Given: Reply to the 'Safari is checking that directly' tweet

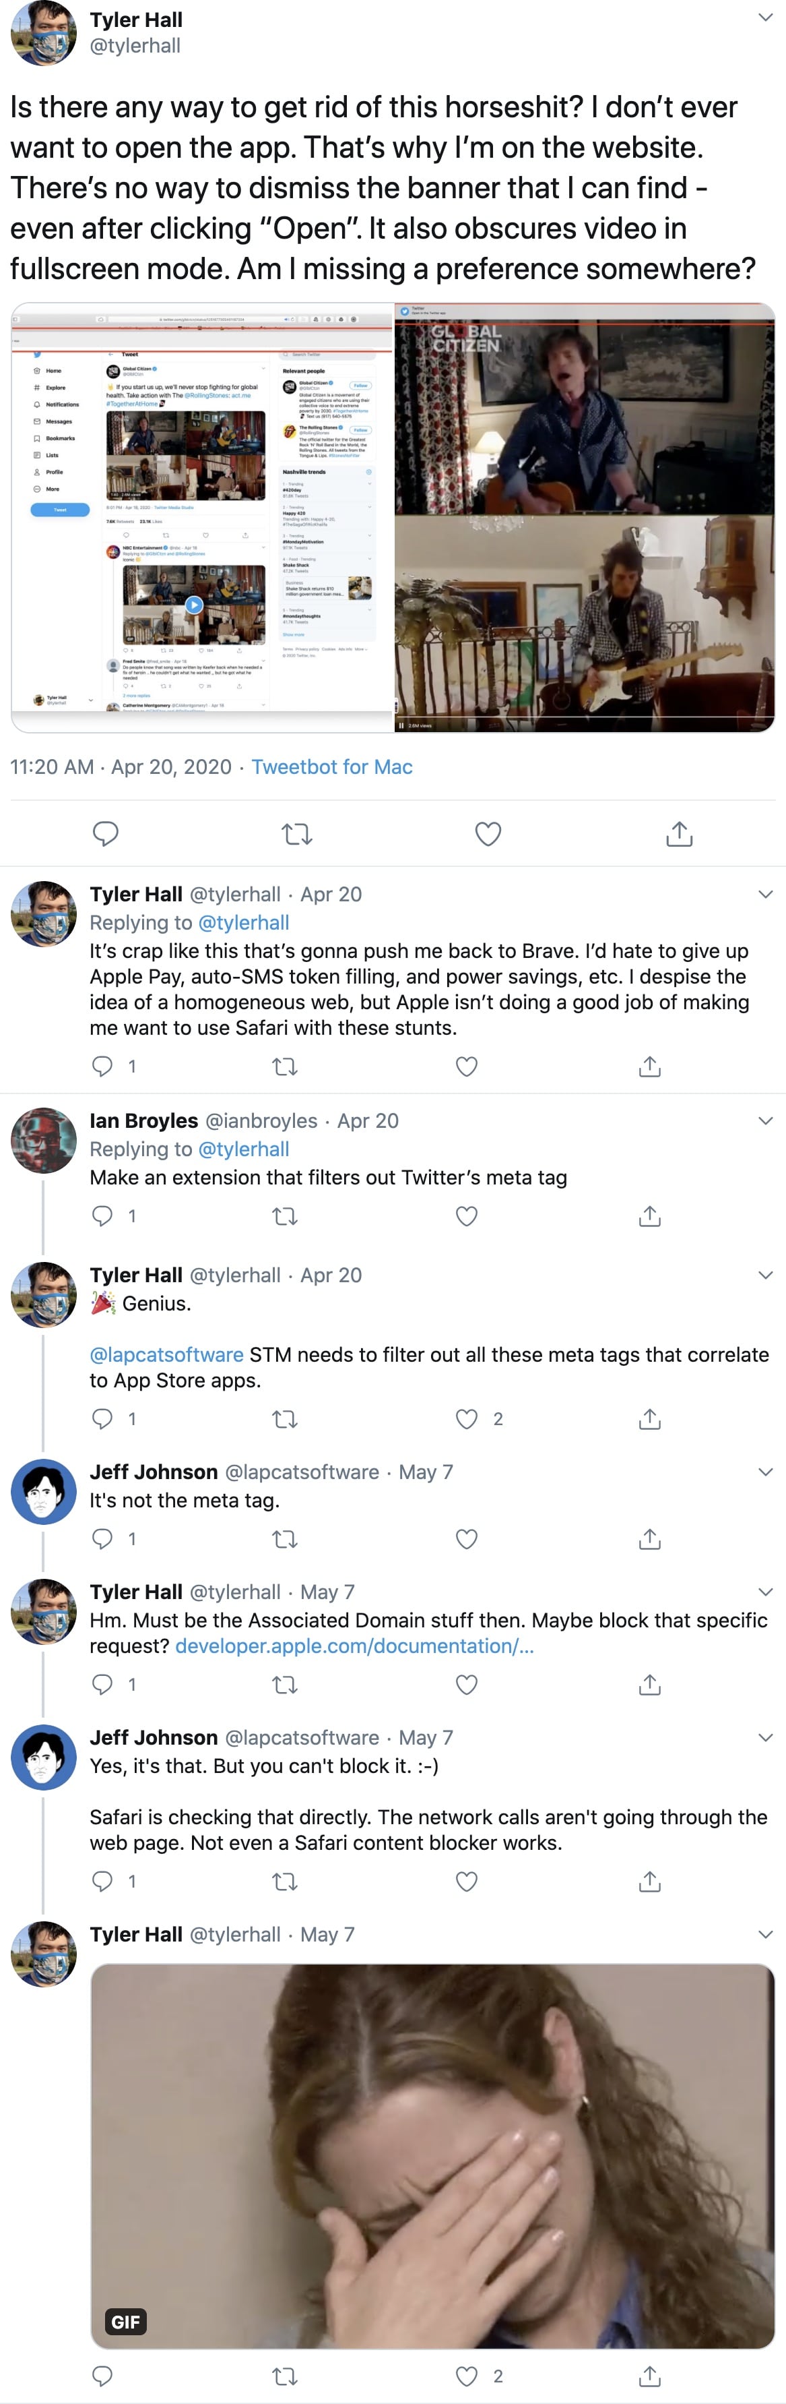Looking at the screenshot, I should pyautogui.click(x=102, y=1880).
